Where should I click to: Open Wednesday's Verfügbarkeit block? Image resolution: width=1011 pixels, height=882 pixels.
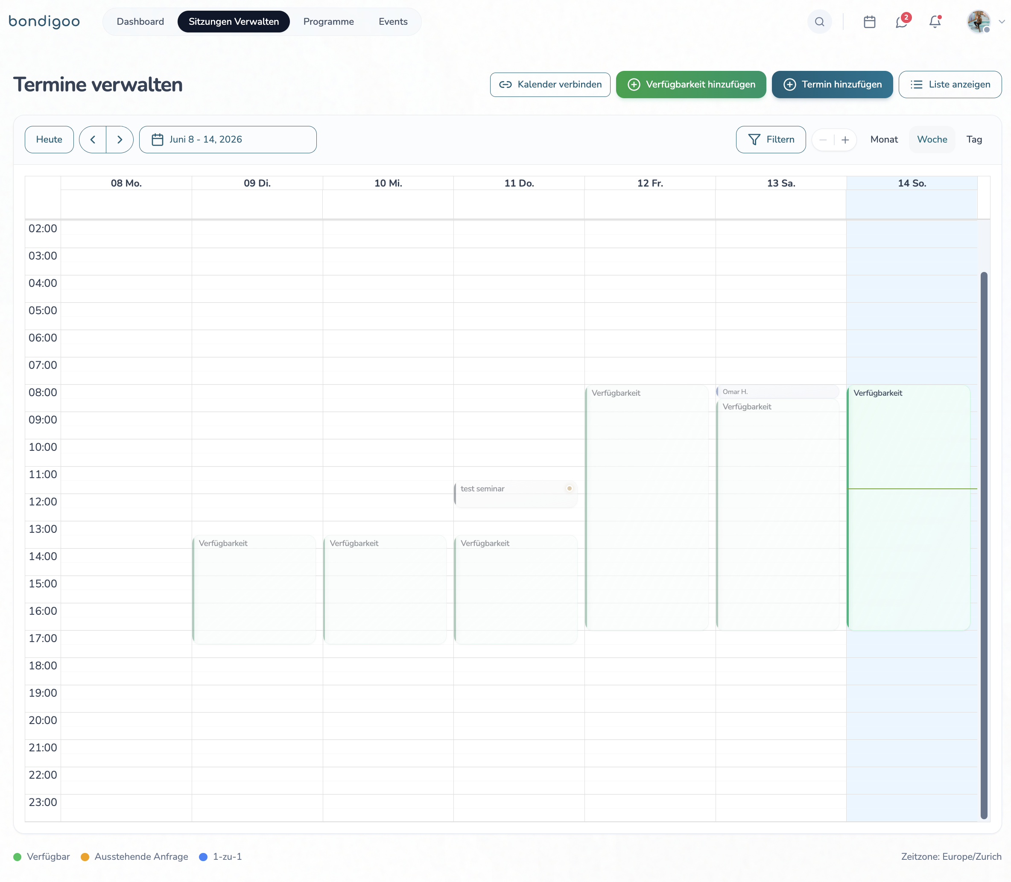[x=385, y=590]
